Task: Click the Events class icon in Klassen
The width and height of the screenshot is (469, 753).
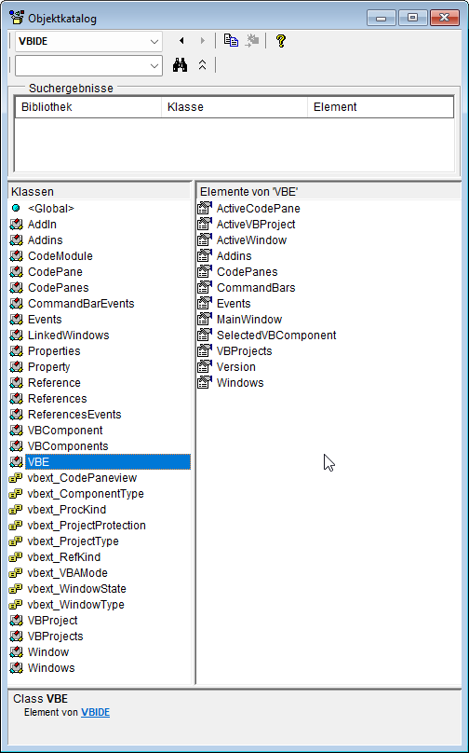Action: (x=17, y=320)
